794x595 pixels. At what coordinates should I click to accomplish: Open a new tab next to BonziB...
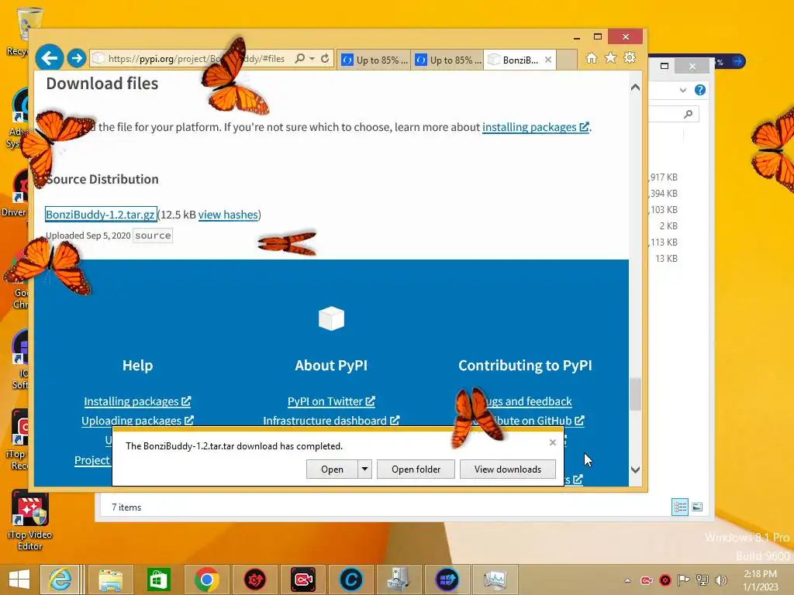[x=567, y=60]
